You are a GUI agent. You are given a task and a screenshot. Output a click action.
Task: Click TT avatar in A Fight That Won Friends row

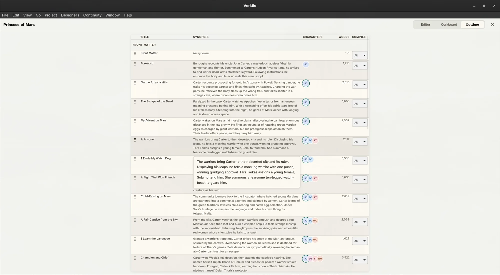pos(315,178)
